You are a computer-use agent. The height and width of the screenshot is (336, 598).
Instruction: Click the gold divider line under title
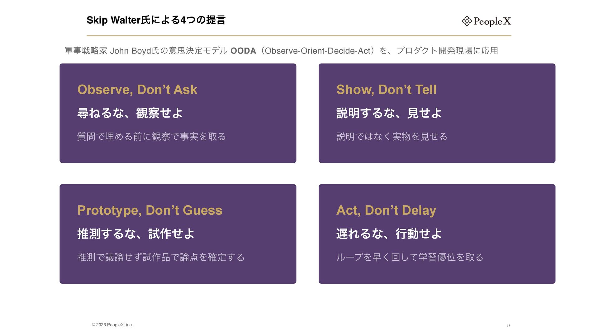pos(299,36)
